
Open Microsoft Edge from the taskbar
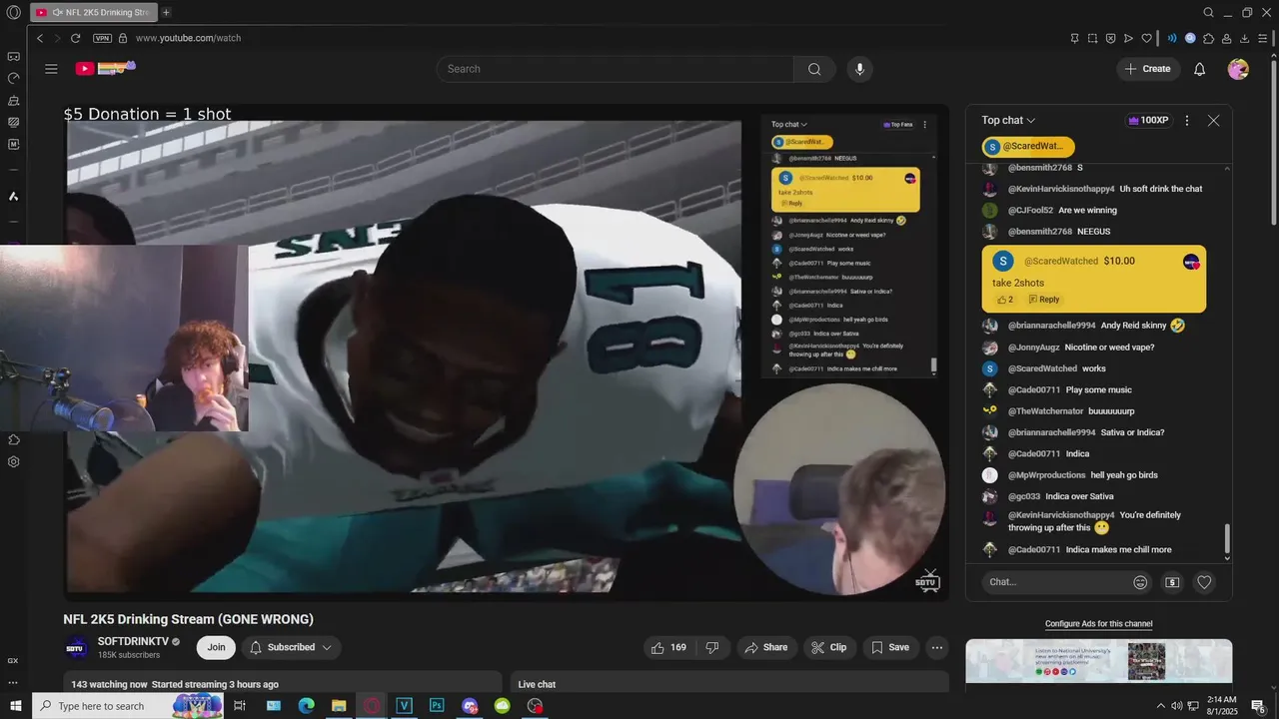pos(306,706)
